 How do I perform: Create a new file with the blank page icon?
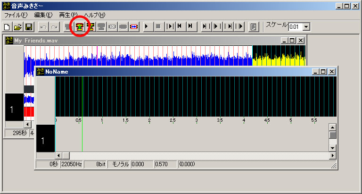[x=7, y=27]
